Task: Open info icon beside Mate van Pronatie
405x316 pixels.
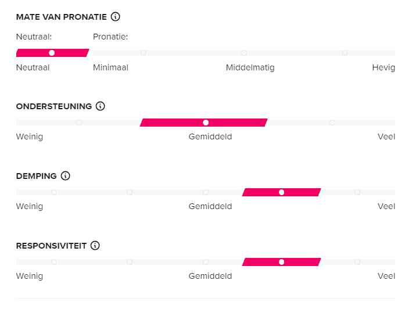Action: pyautogui.click(x=115, y=17)
